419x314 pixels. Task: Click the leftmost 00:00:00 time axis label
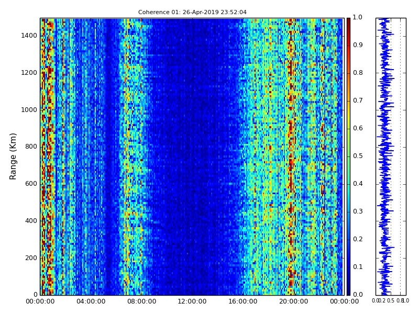[40, 301]
